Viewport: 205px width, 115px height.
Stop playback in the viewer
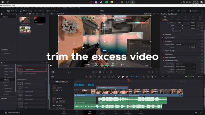tap(100, 72)
